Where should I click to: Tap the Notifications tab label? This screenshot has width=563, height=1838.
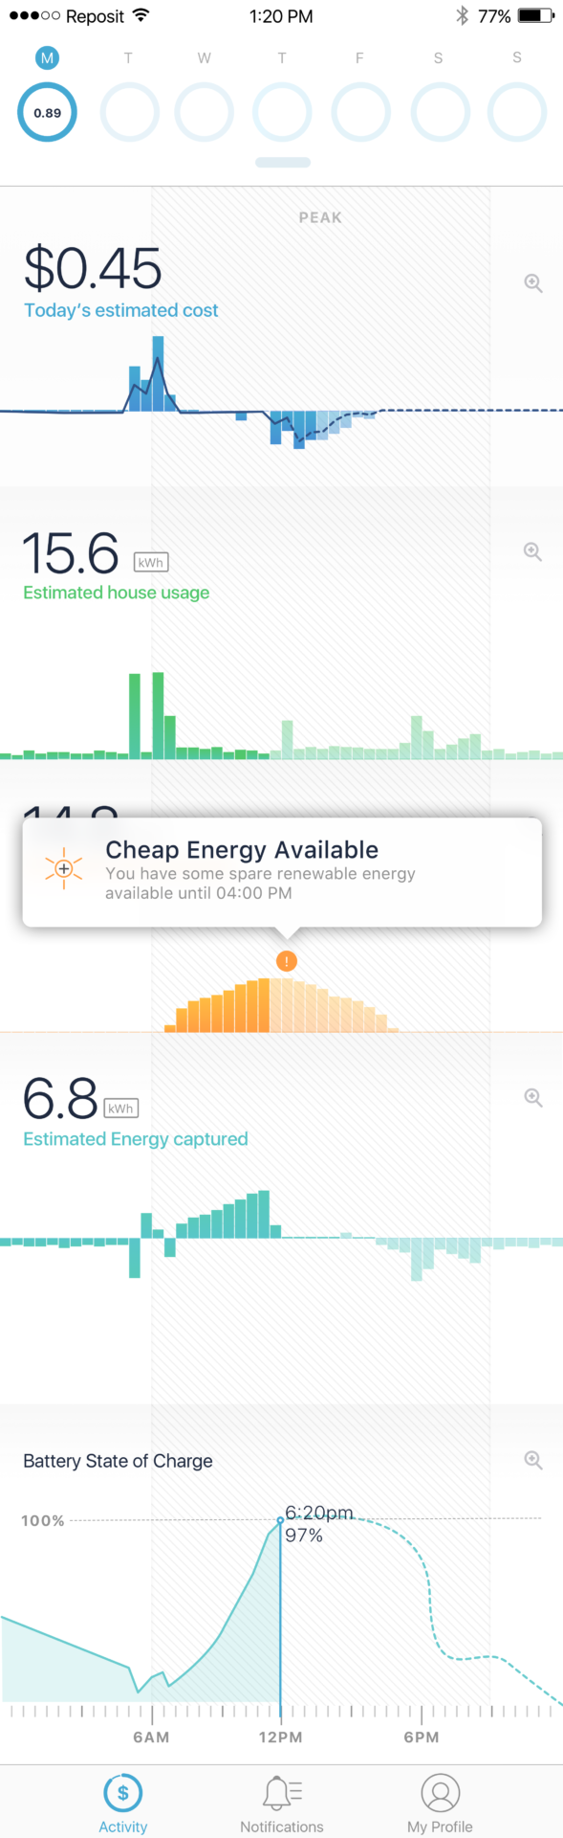[x=282, y=1827]
